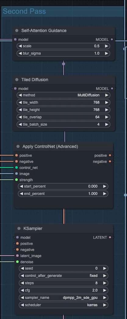Open scheduler karras dropdown
Screen dimensions: 127x319
tap(64, 305)
